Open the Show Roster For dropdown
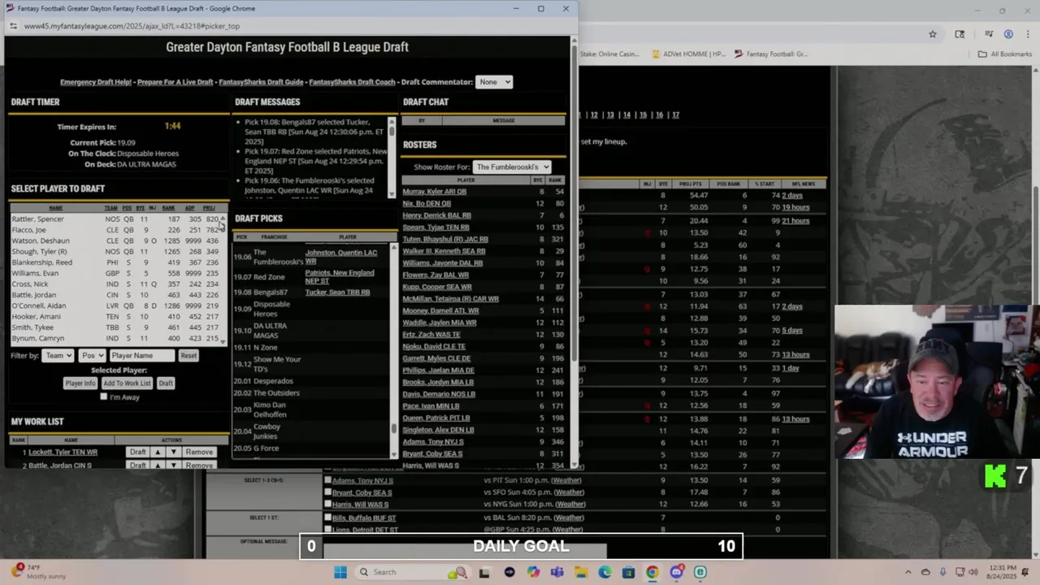The width and height of the screenshot is (1040, 585). coord(512,167)
